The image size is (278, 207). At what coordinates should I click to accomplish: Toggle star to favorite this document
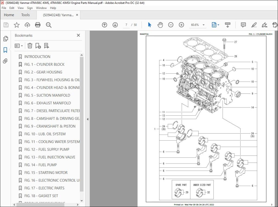(x=17, y=25)
